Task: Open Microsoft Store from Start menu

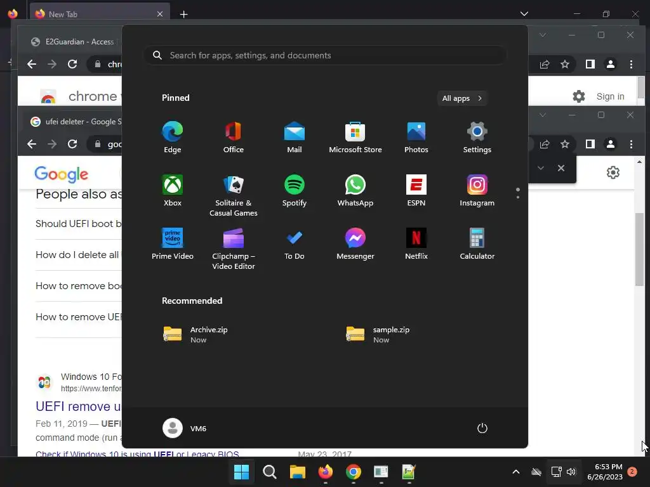Action: pyautogui.click(x=355, y=137)
